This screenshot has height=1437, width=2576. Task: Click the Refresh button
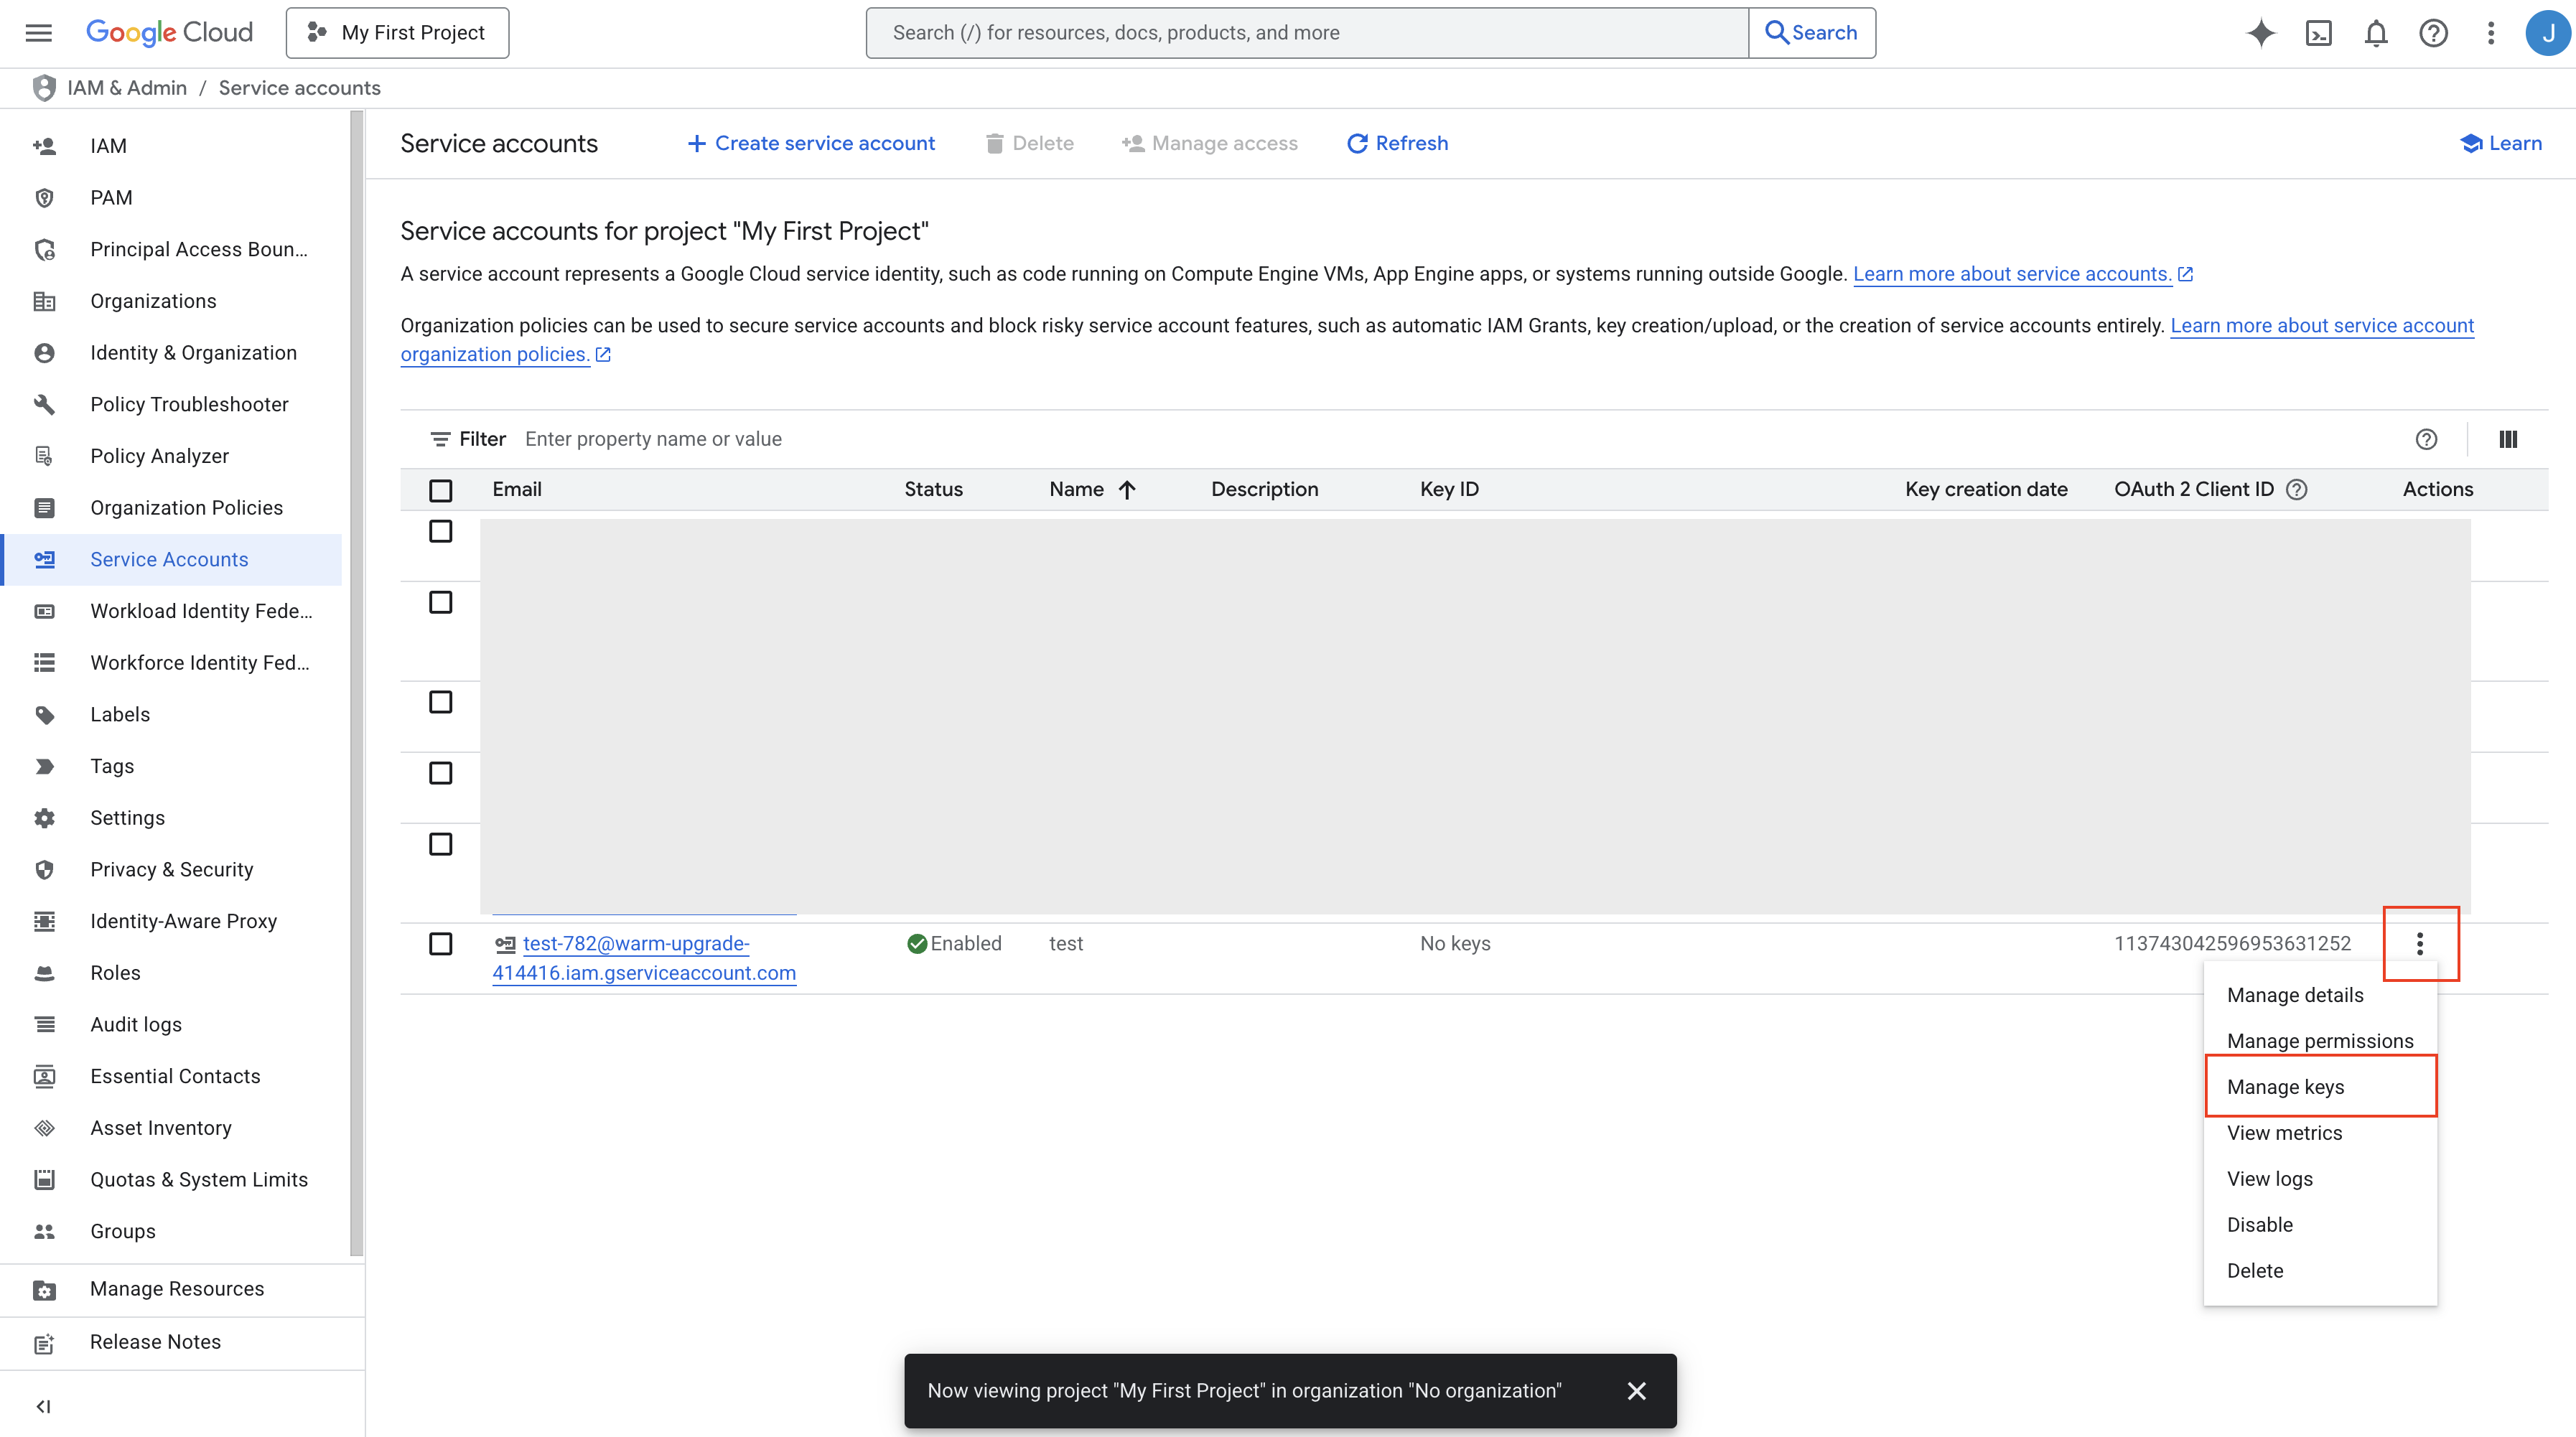[1397, 143]
